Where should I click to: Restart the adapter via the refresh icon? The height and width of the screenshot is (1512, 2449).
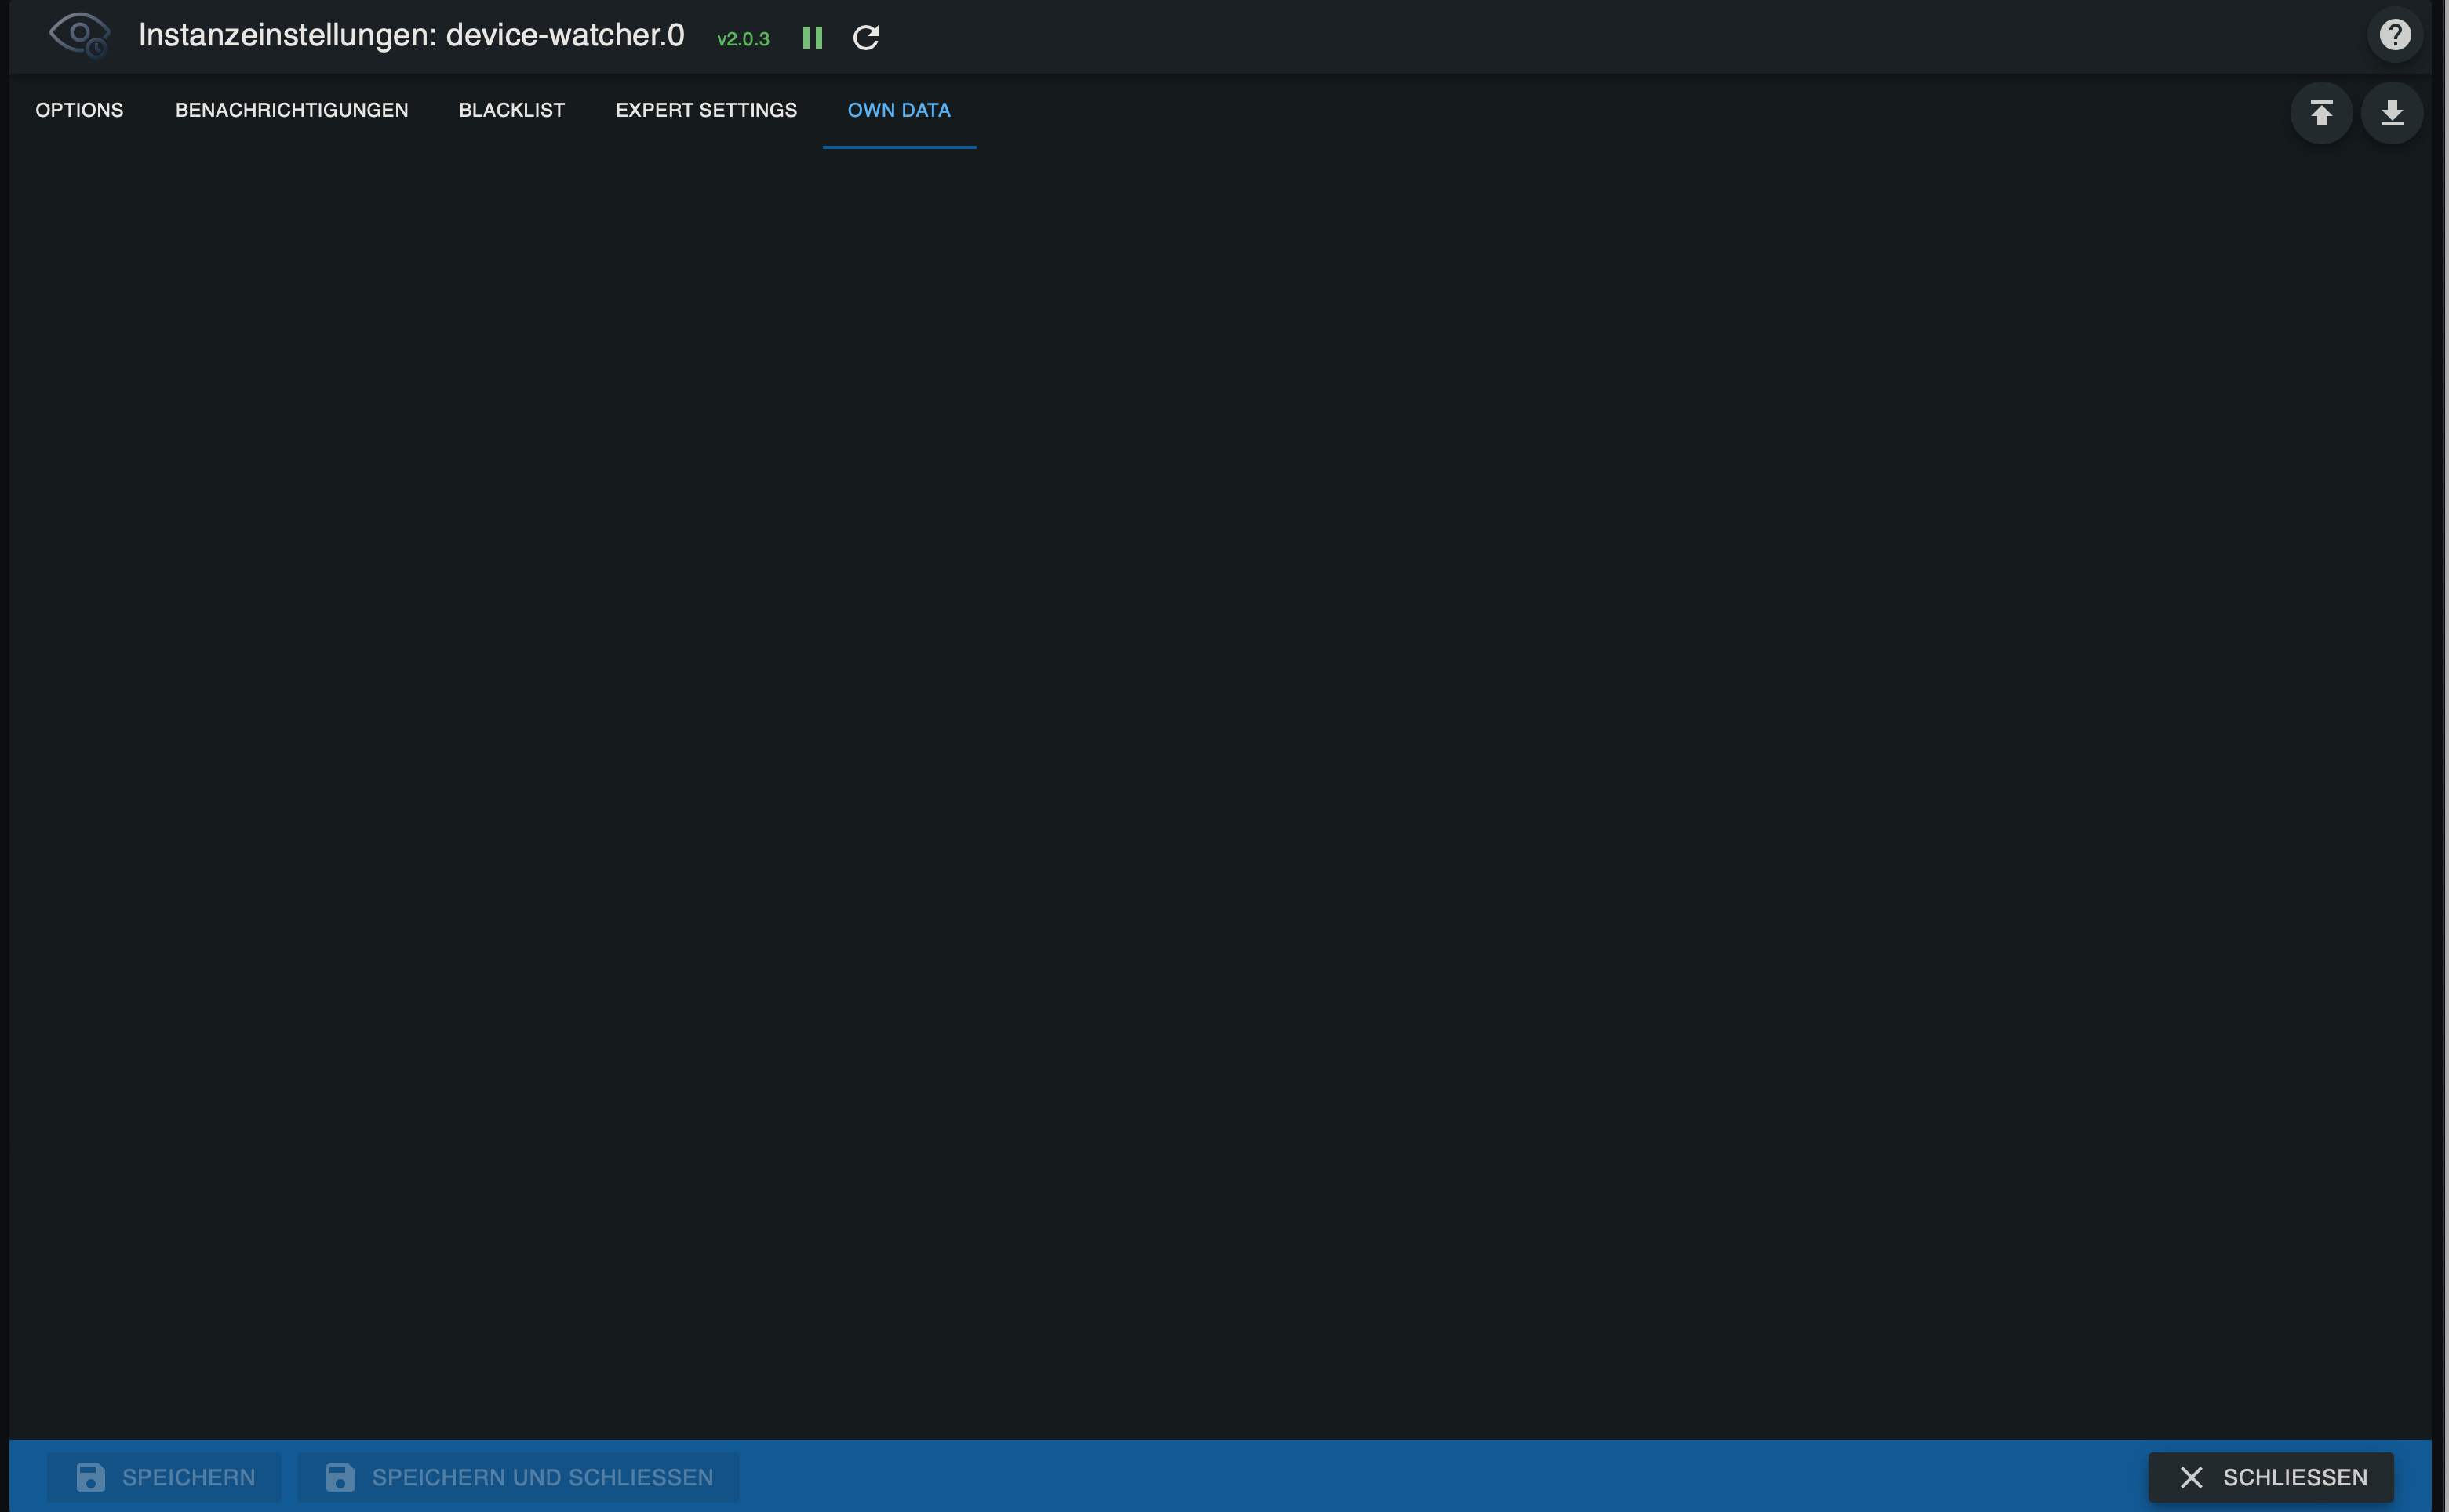[x=866, y=37]
